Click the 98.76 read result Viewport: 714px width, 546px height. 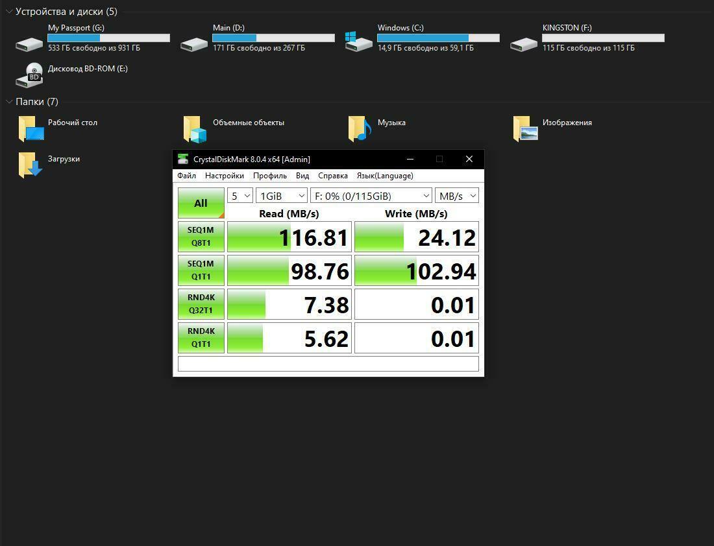point(289,270)
